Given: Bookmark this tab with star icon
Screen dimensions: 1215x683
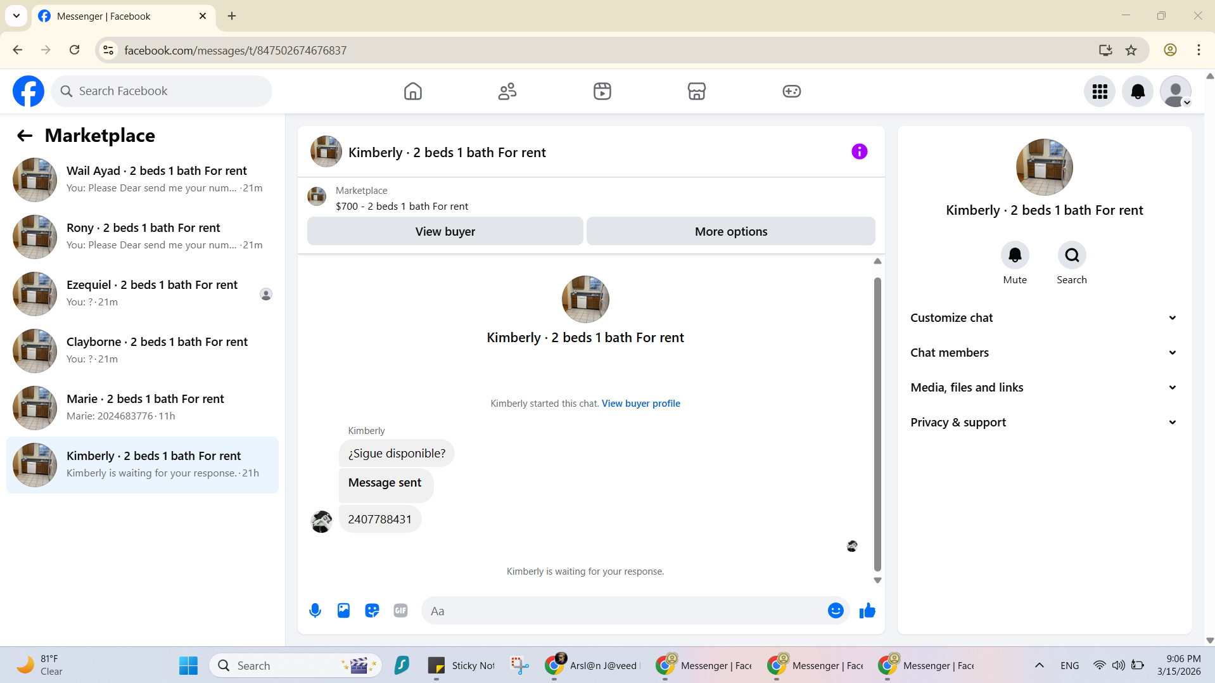Looking at the screenshot, I should (x=1131, y=50).
